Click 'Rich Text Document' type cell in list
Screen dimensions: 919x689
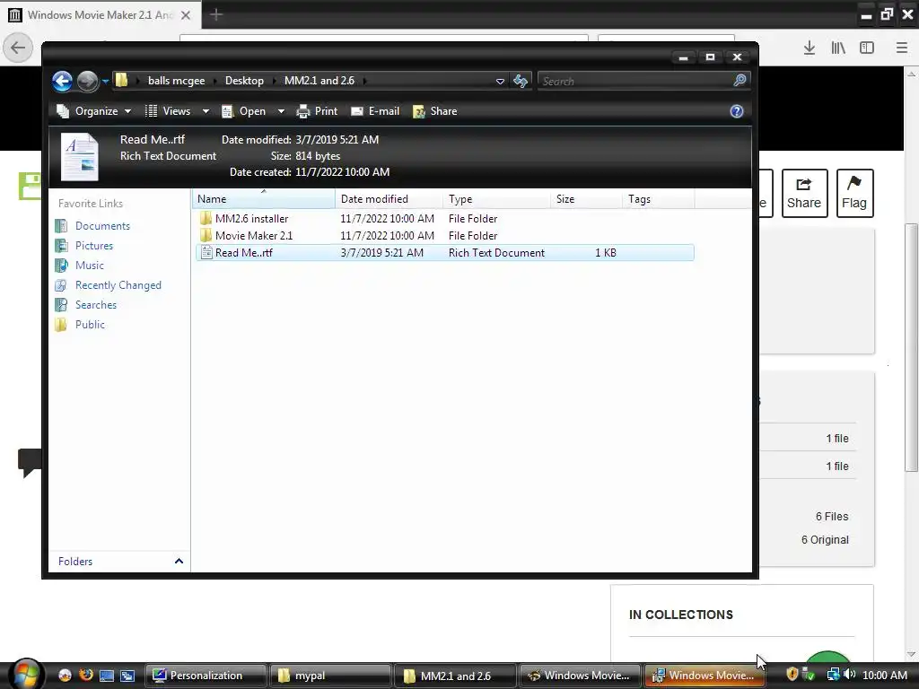[x=496, y=253]
